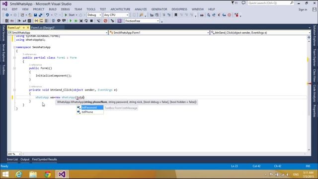The height and width of the screenshot is (179, 318).
Task: Open the VIEW menu
Action: pos(25,9)
